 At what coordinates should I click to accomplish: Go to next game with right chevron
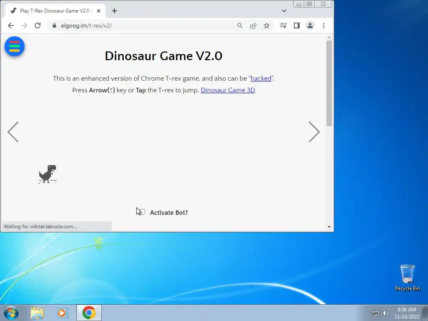point(314,132)
